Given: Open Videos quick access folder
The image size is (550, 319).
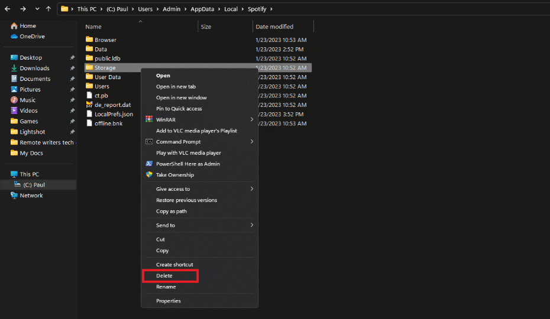Looking at the screenshot, I should (x=24, y=111).
